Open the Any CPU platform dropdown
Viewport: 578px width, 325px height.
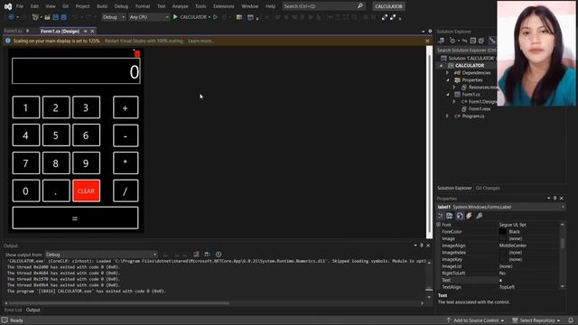click(148, 17)
